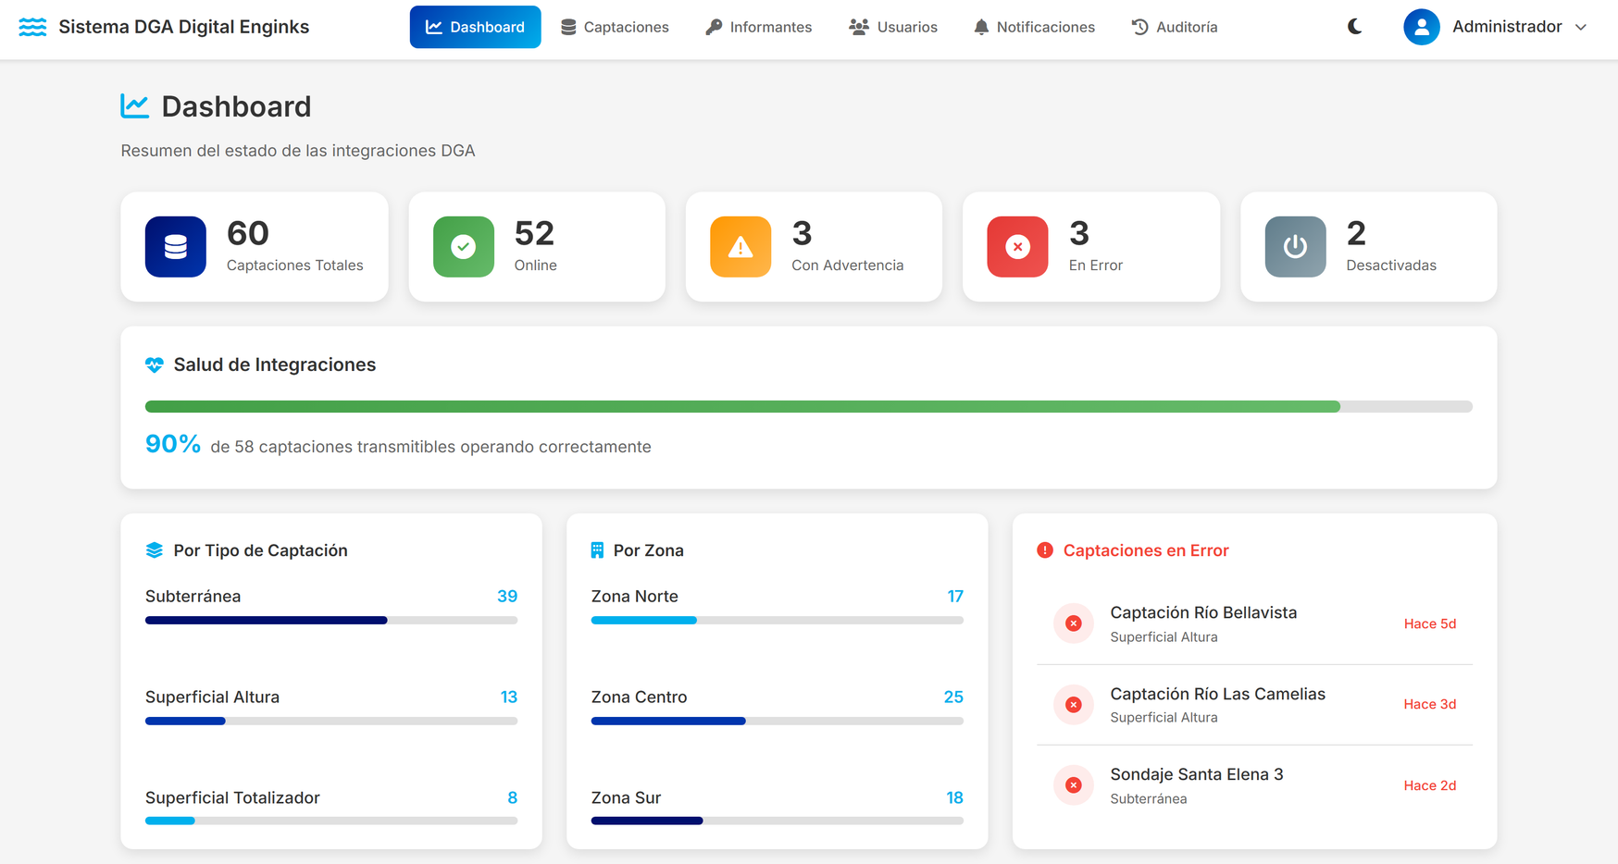Click the Sistema DGA waves logo icon
The width and height of the screenshot is (1618, 864).
(x=32, y=27)
